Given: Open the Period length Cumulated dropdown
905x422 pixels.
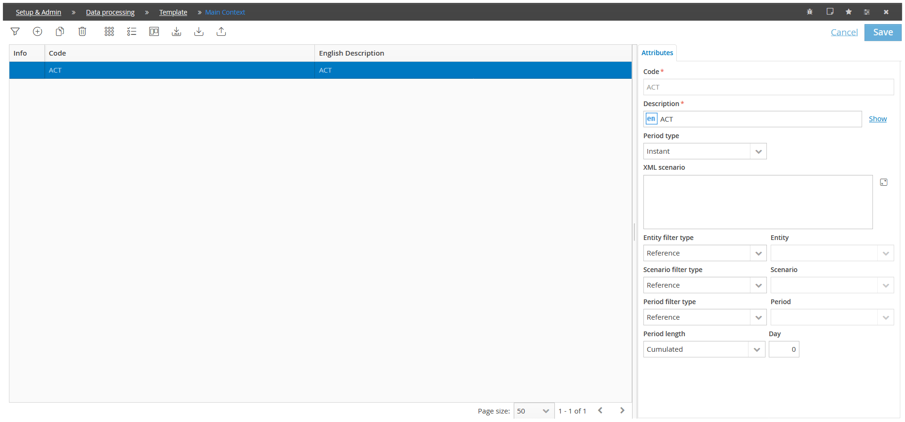Looking at the screenshot, I should [704, 349].
